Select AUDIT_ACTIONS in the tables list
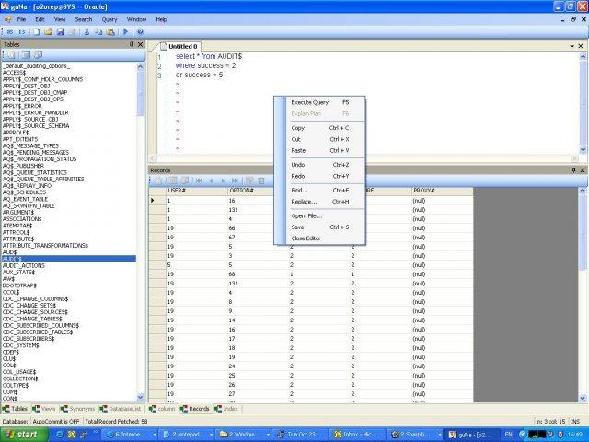This screenshot has height=442, width=589. click(24, 265)
